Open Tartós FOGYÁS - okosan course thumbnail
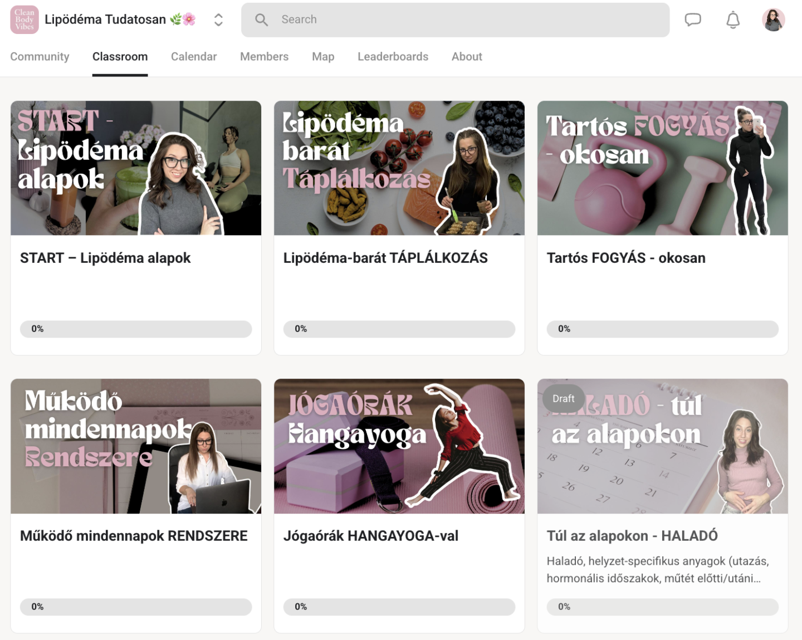Image resolution: width=802 pixels, height=640 pixels. pyautogui.click(x=662, y=168)
